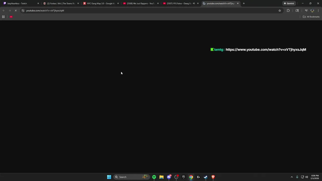This screenshot has height=181, width=322.
Task: Open a new browser tab
Action: [x=244, y=4]
